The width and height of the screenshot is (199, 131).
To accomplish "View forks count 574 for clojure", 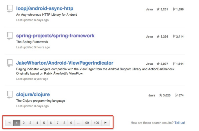I will pos(179,95).
